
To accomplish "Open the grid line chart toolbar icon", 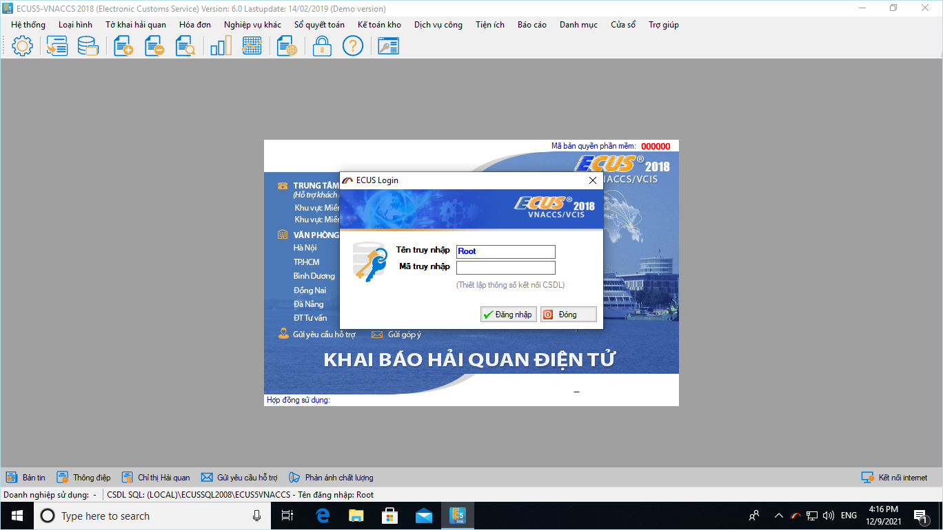I will pyautogui.click(x=252, y=46).
